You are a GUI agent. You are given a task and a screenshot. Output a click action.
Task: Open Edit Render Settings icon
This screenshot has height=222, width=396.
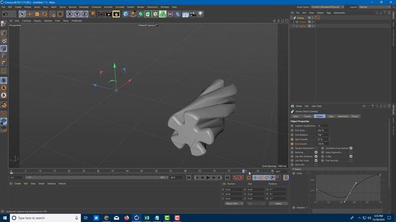[116, 14]
